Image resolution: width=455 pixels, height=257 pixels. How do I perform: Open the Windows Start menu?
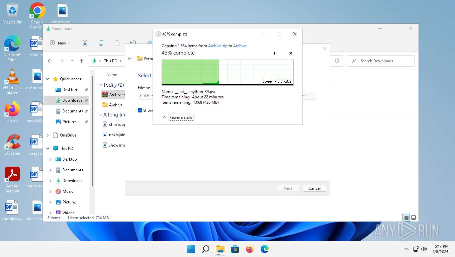[191, 249]
